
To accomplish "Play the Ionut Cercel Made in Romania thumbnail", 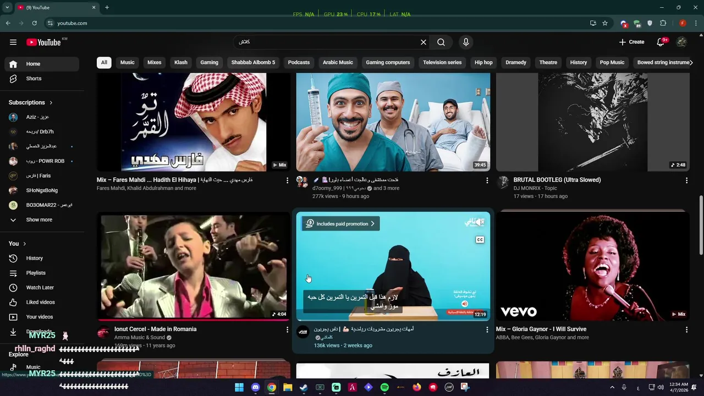I will [194, 266].
